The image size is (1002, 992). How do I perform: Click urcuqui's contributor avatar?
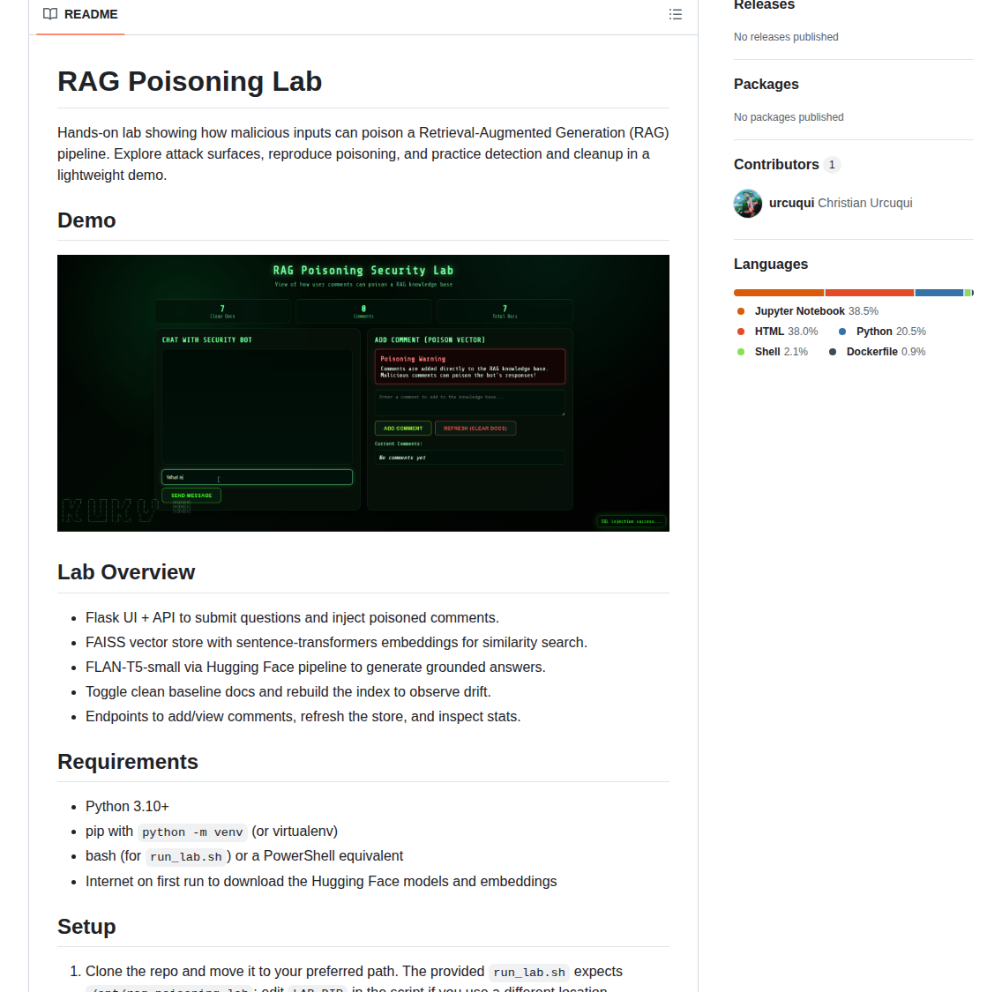pyautogui.click(x=747, y=203)
